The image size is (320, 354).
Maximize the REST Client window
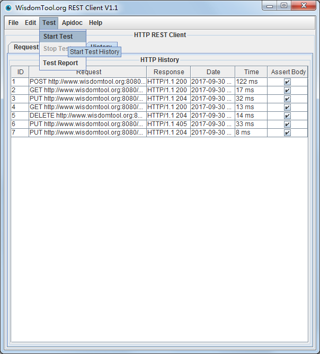[x=284, y=6]
